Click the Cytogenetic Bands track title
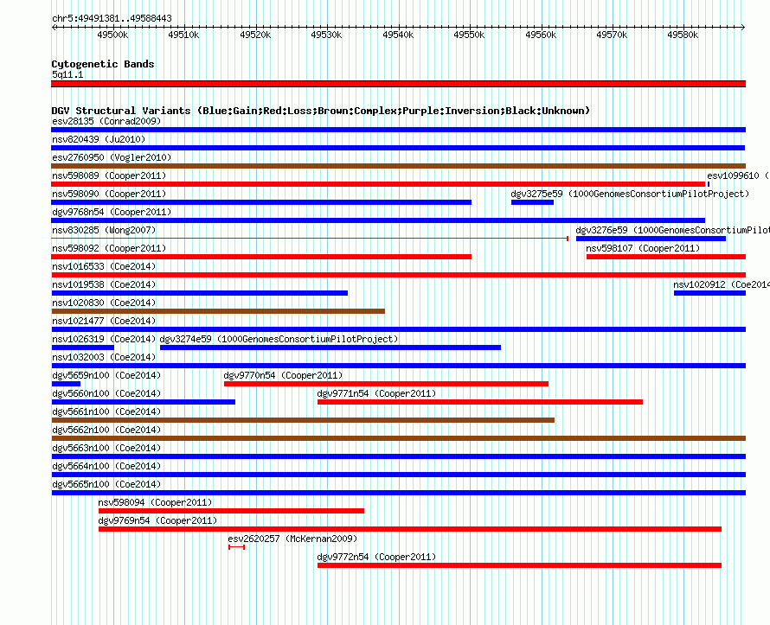Image resolution: width=770 pixels, height=625 pixels. [103, 64]
